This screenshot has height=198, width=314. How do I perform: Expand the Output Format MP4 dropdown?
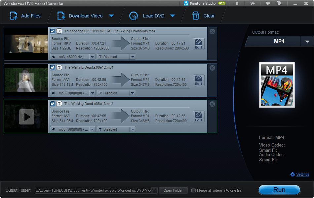click(x=307, y=41)
